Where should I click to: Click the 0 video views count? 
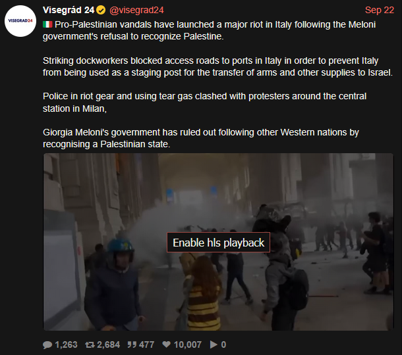[223, 344]
